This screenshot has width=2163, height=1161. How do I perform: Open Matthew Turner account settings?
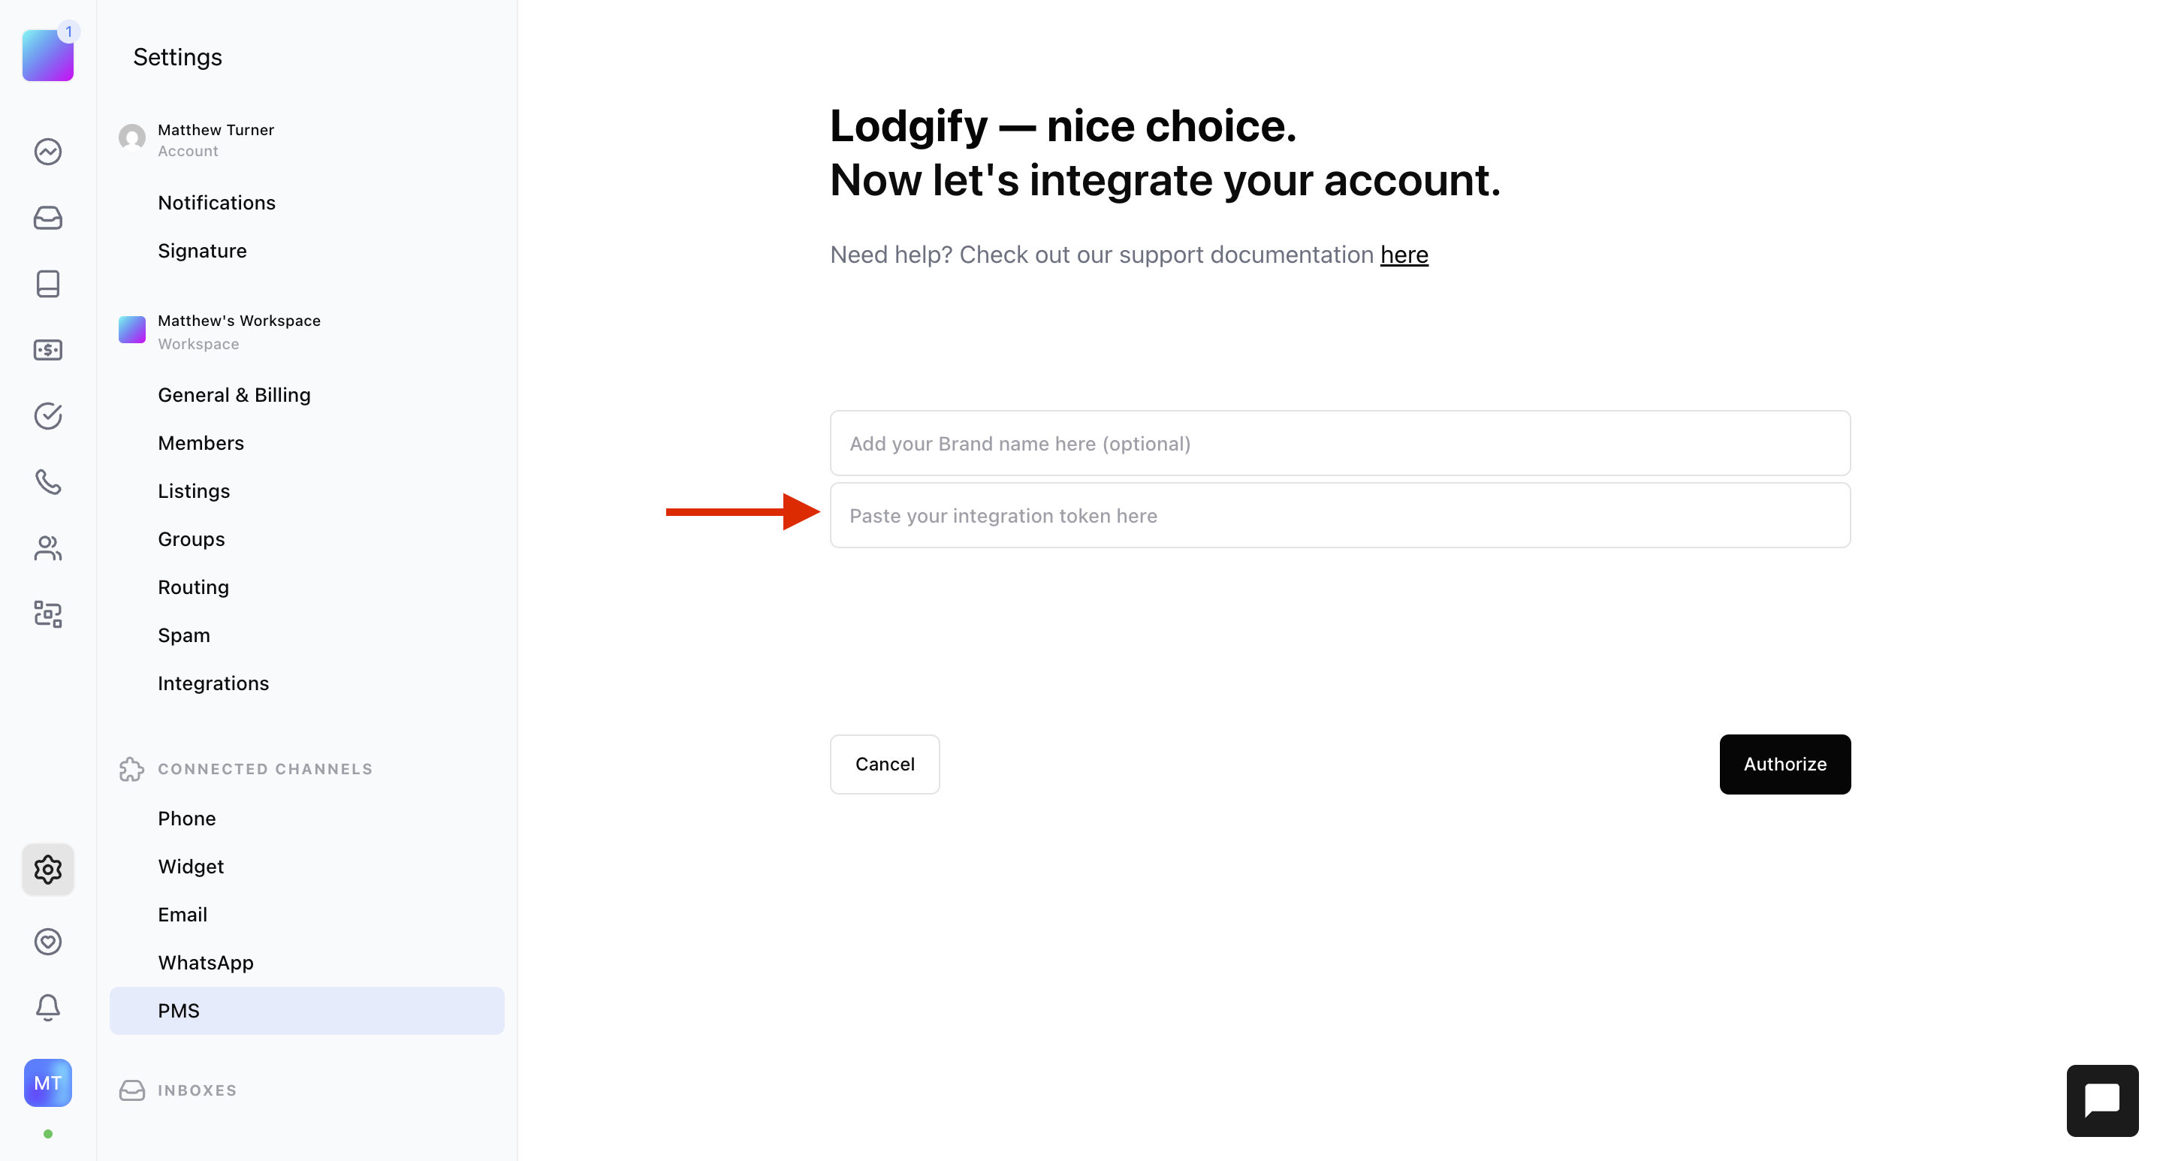click(x=216, y=140)
